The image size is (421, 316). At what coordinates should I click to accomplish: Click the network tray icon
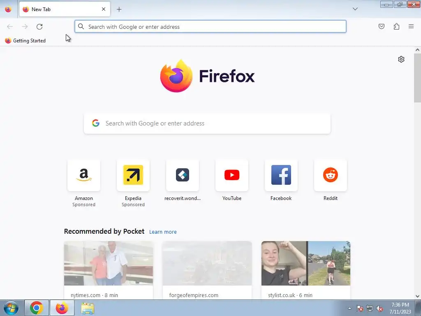370,308
